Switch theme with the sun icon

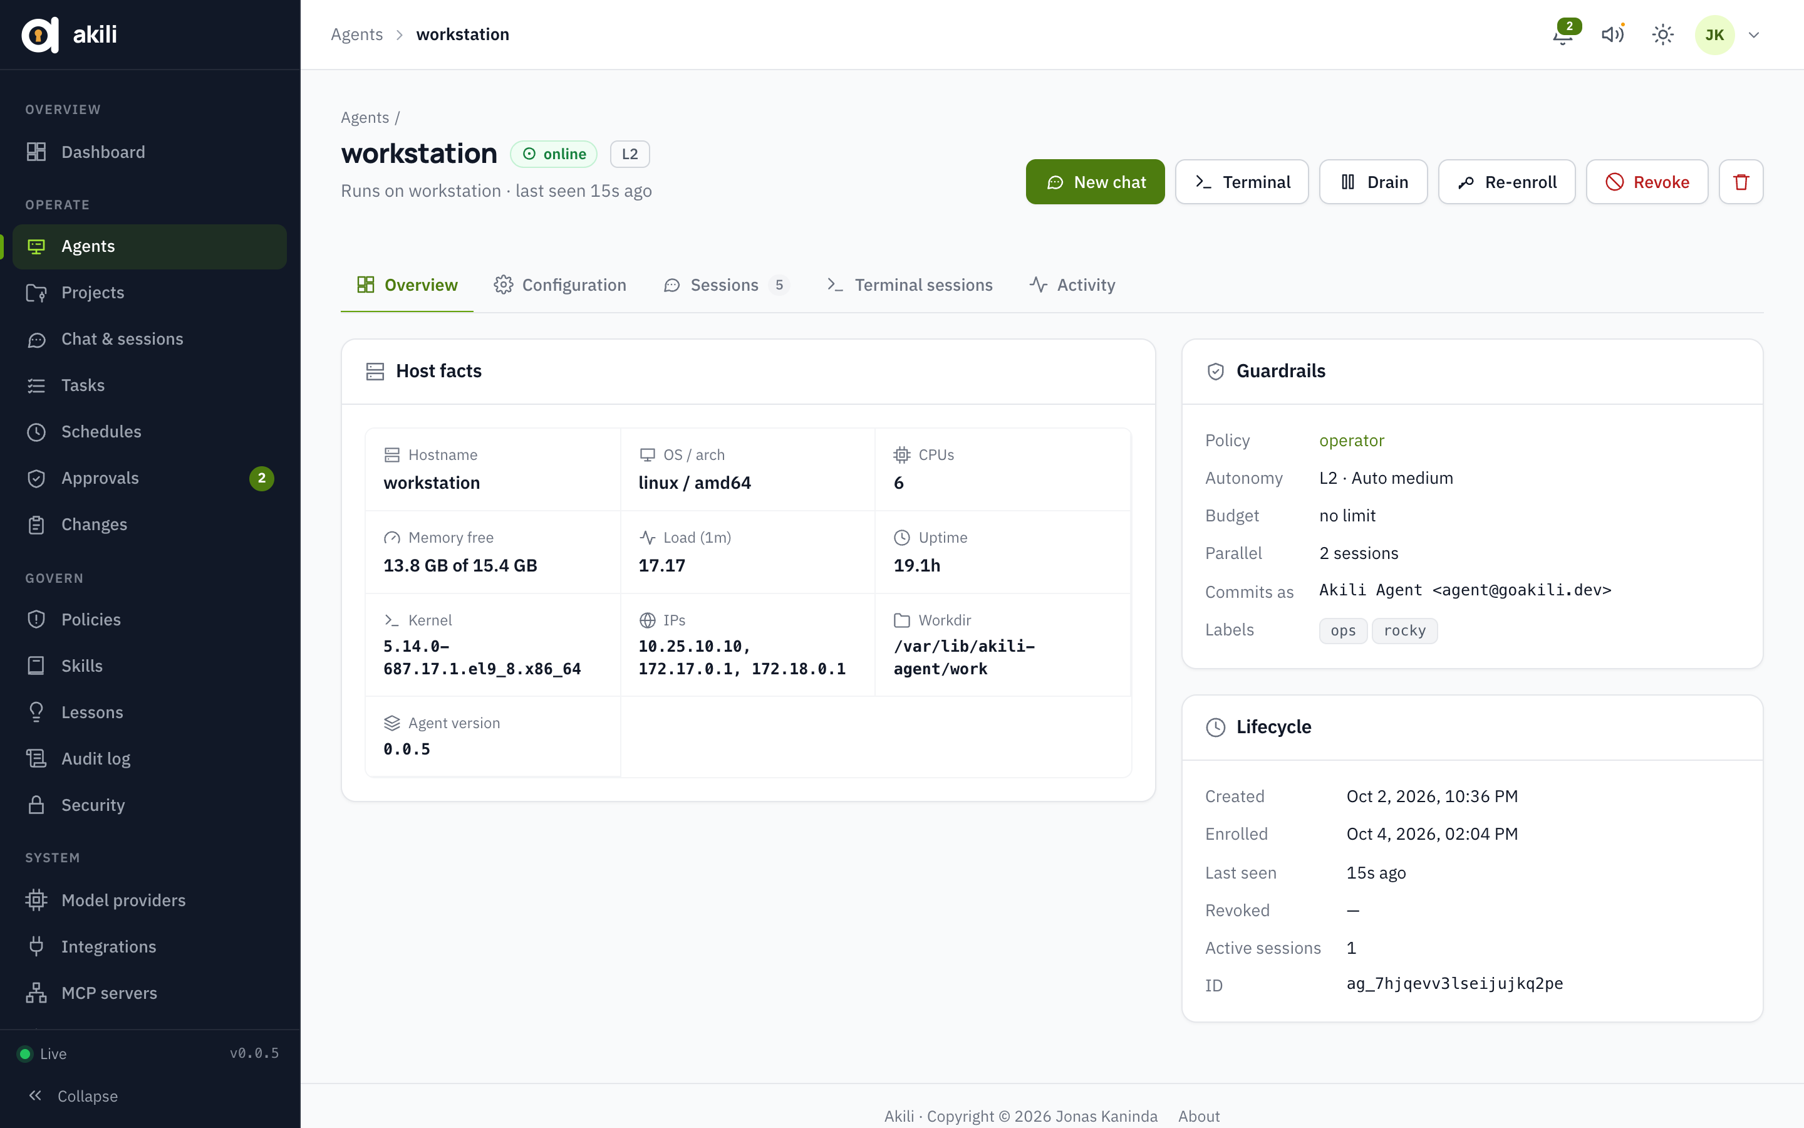pyautogui.click(x=1662, y=34)
